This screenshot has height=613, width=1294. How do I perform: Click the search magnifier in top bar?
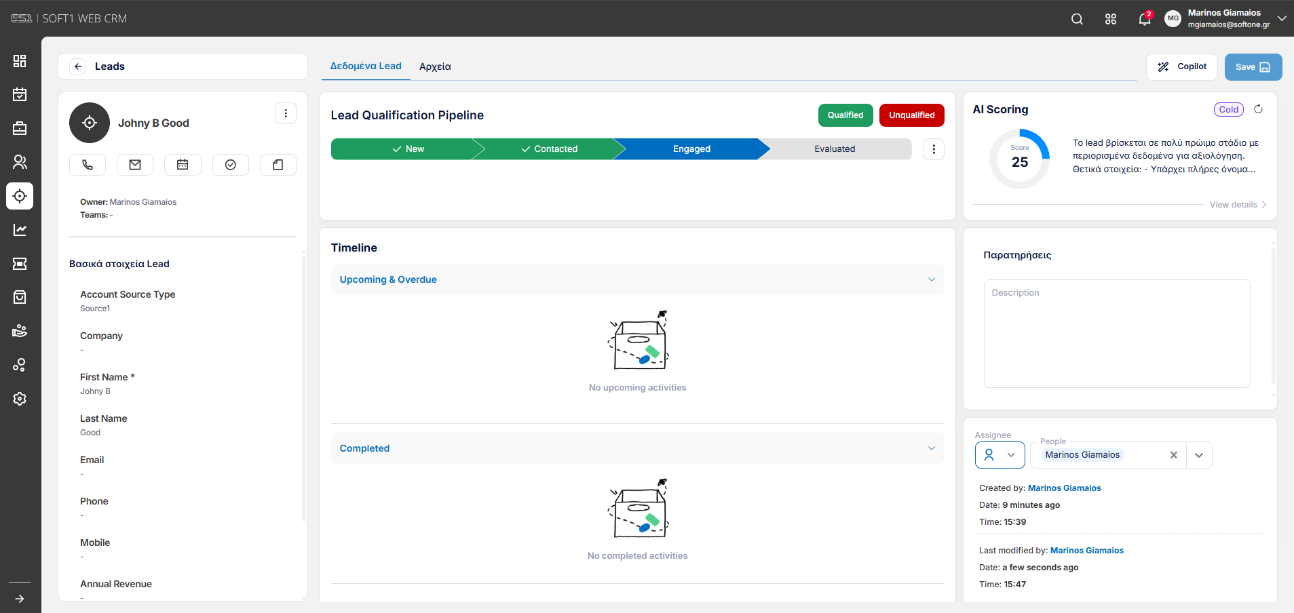click(x=1077, y=19)
